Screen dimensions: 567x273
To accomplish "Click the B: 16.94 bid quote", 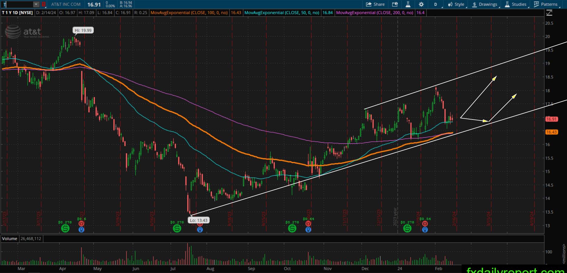I will point(126,2).
